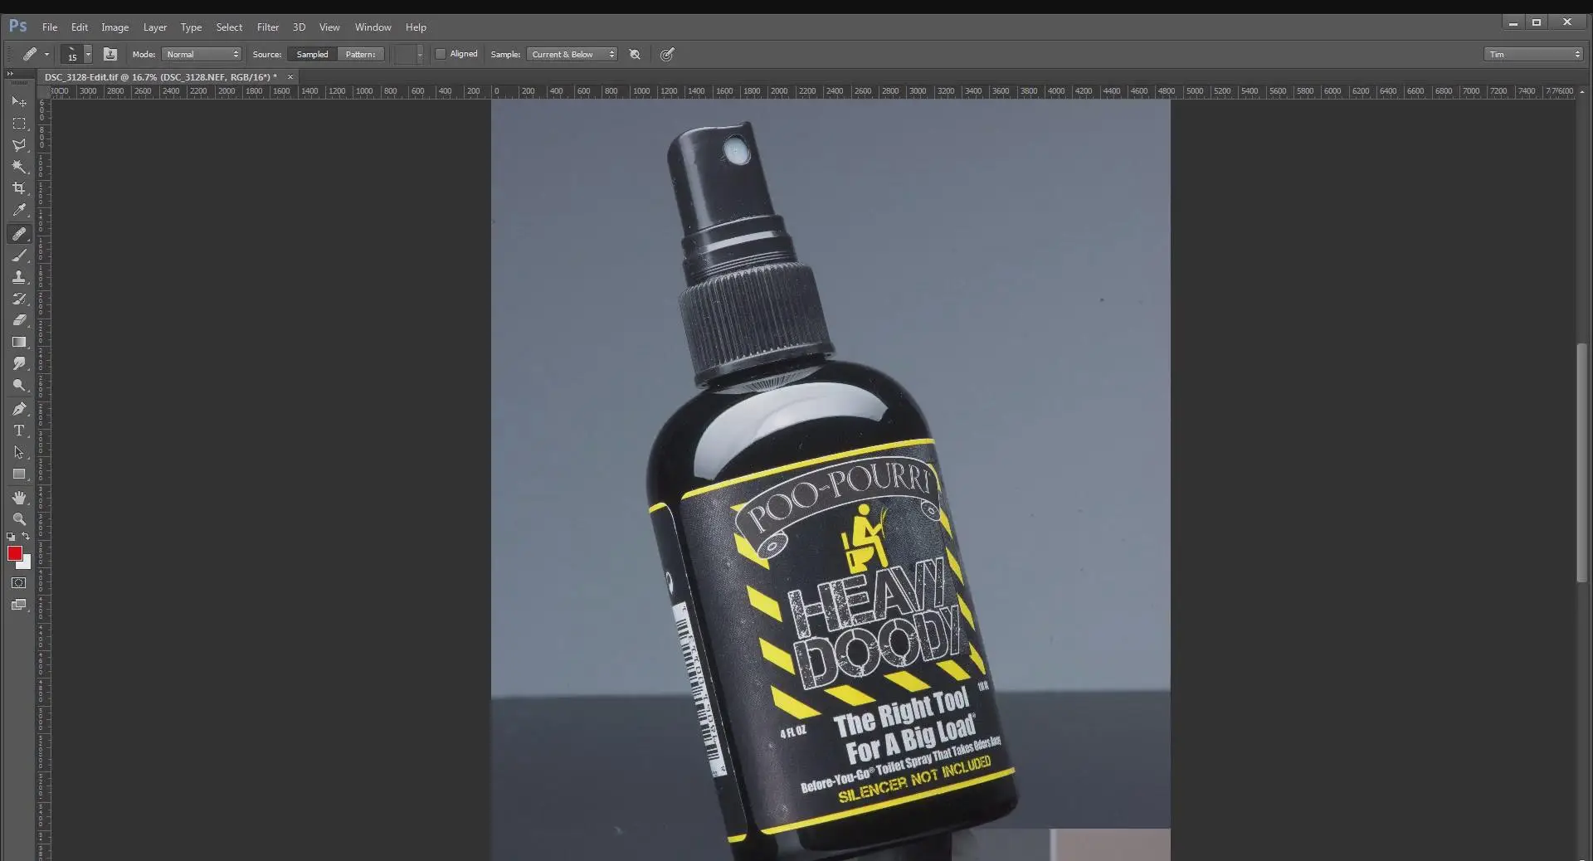Open the Tim workspace dropdown
This screenshot has width=1593, height=861.
pyautogui.click(x=1533, y=54)
